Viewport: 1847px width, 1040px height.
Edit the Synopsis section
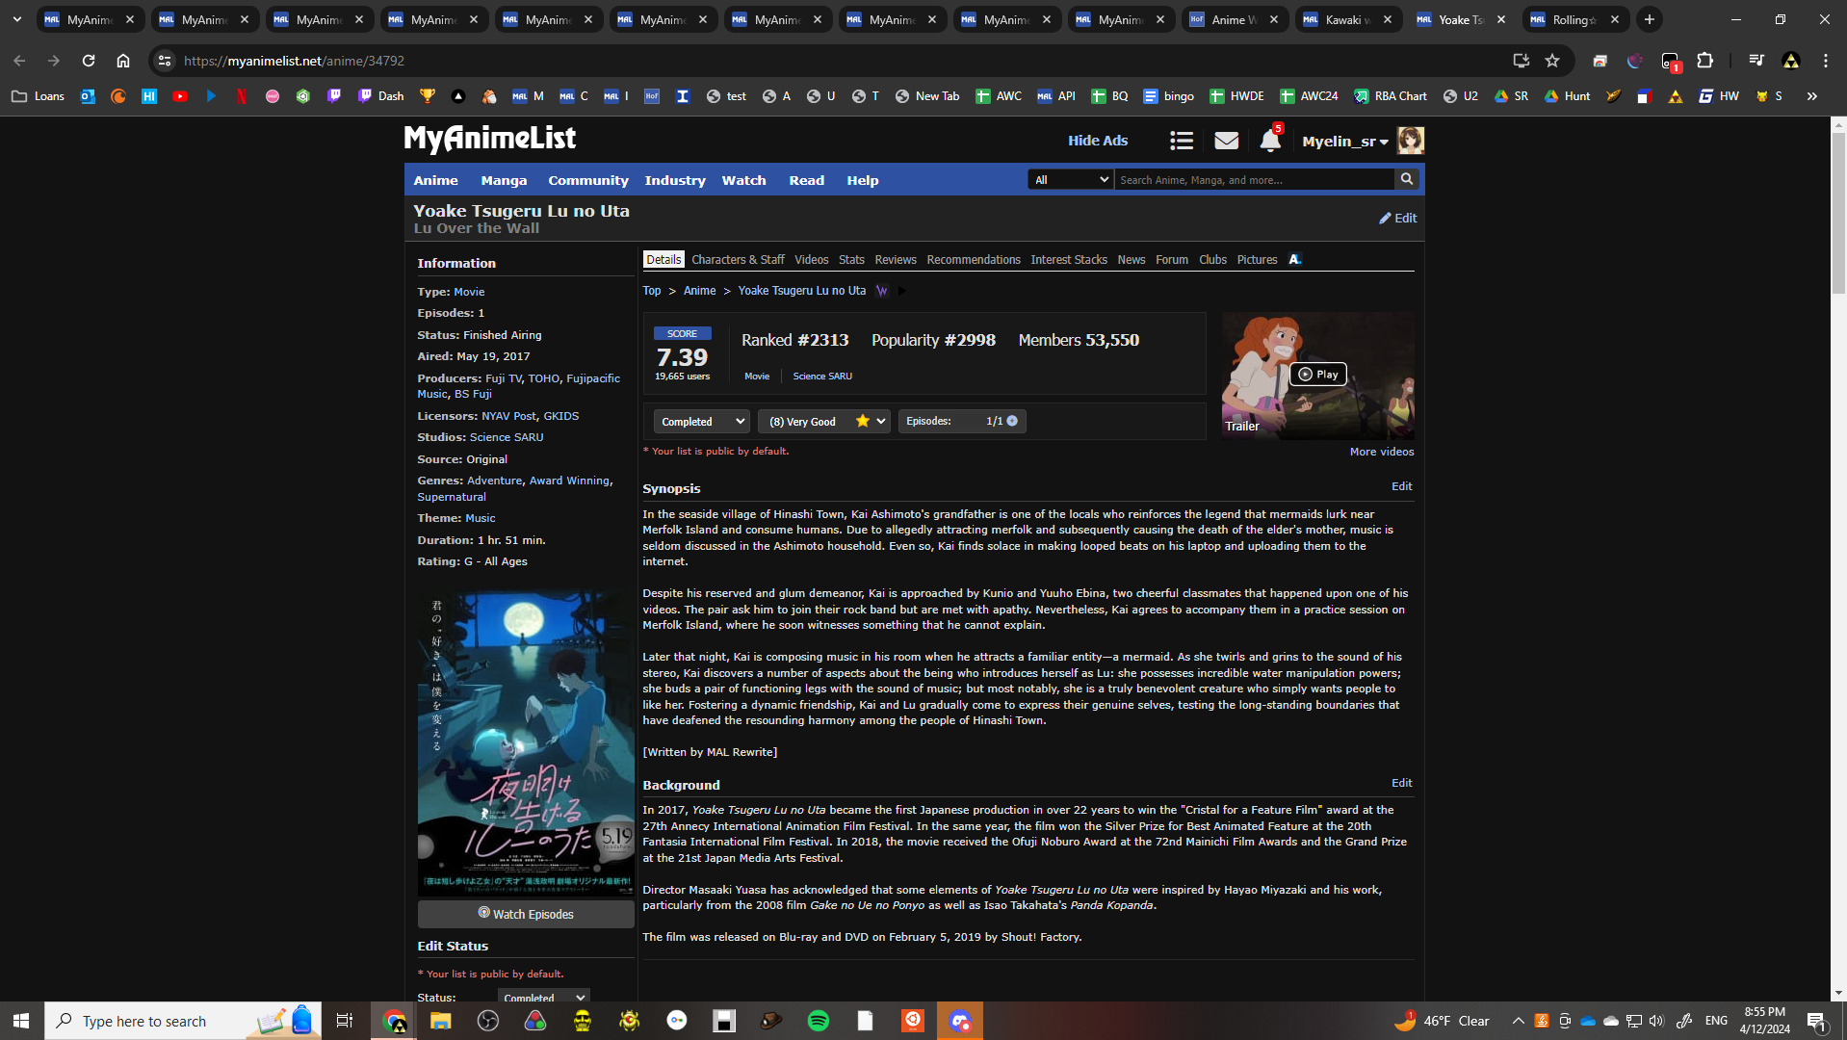click(x=1402, y=486)
